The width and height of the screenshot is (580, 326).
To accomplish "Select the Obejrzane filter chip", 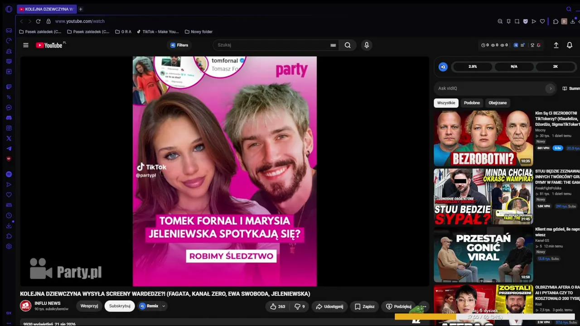I will 498,103.
